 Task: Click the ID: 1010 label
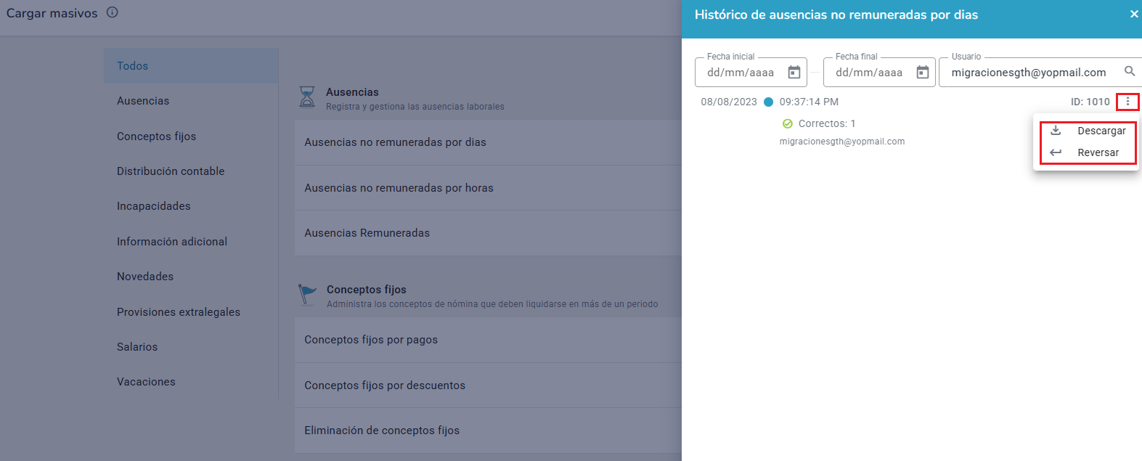pos(1090,102)
